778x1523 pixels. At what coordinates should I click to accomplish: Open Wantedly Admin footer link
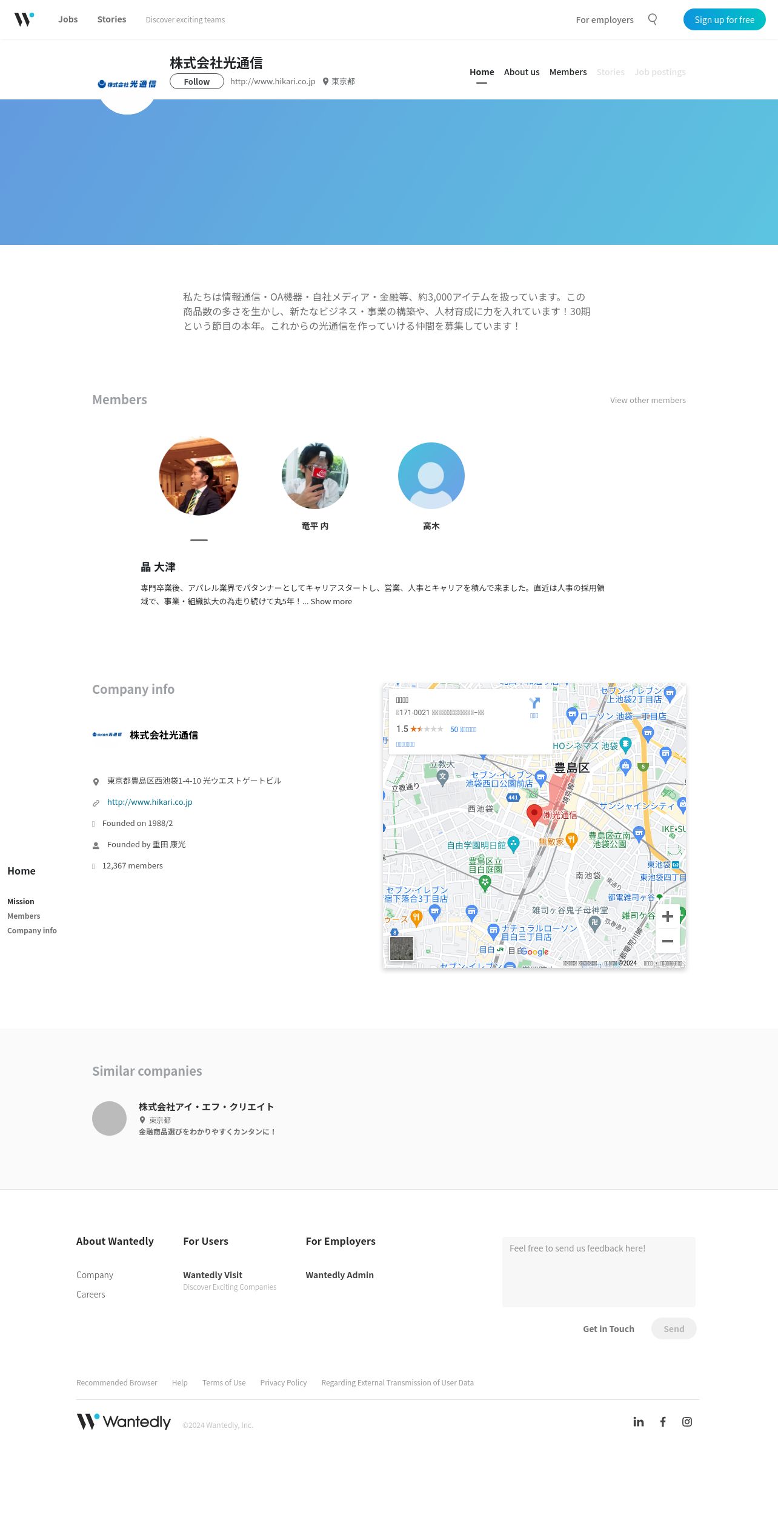(340, 1275)
